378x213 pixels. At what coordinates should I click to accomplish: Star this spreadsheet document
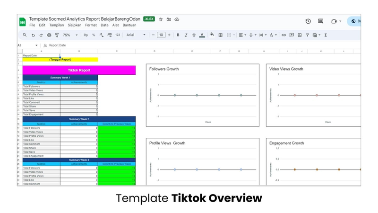(161, 19)
